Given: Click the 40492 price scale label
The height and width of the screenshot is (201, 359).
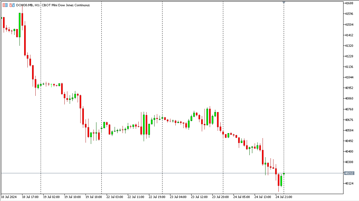Looking at the screenshot, I should pos(349,141).
